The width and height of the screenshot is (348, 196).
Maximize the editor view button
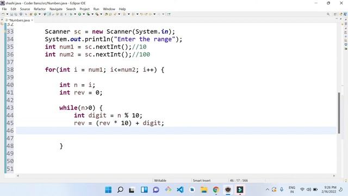pos(341,19)
